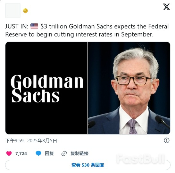Image resolution: width=175 pixels, height=173 pixels.
Task: Open 查看 530 条回复 to view replies
Action: [88, 165]
